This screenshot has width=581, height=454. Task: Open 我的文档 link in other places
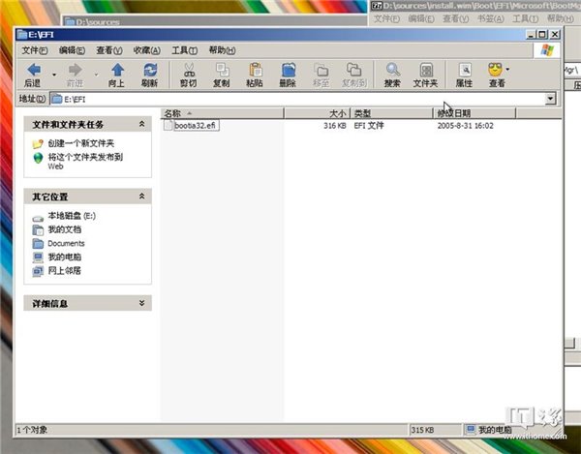click(65, 229)
